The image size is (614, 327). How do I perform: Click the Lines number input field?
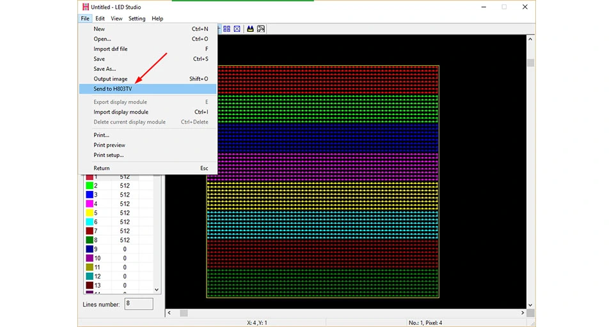(139, 303)
